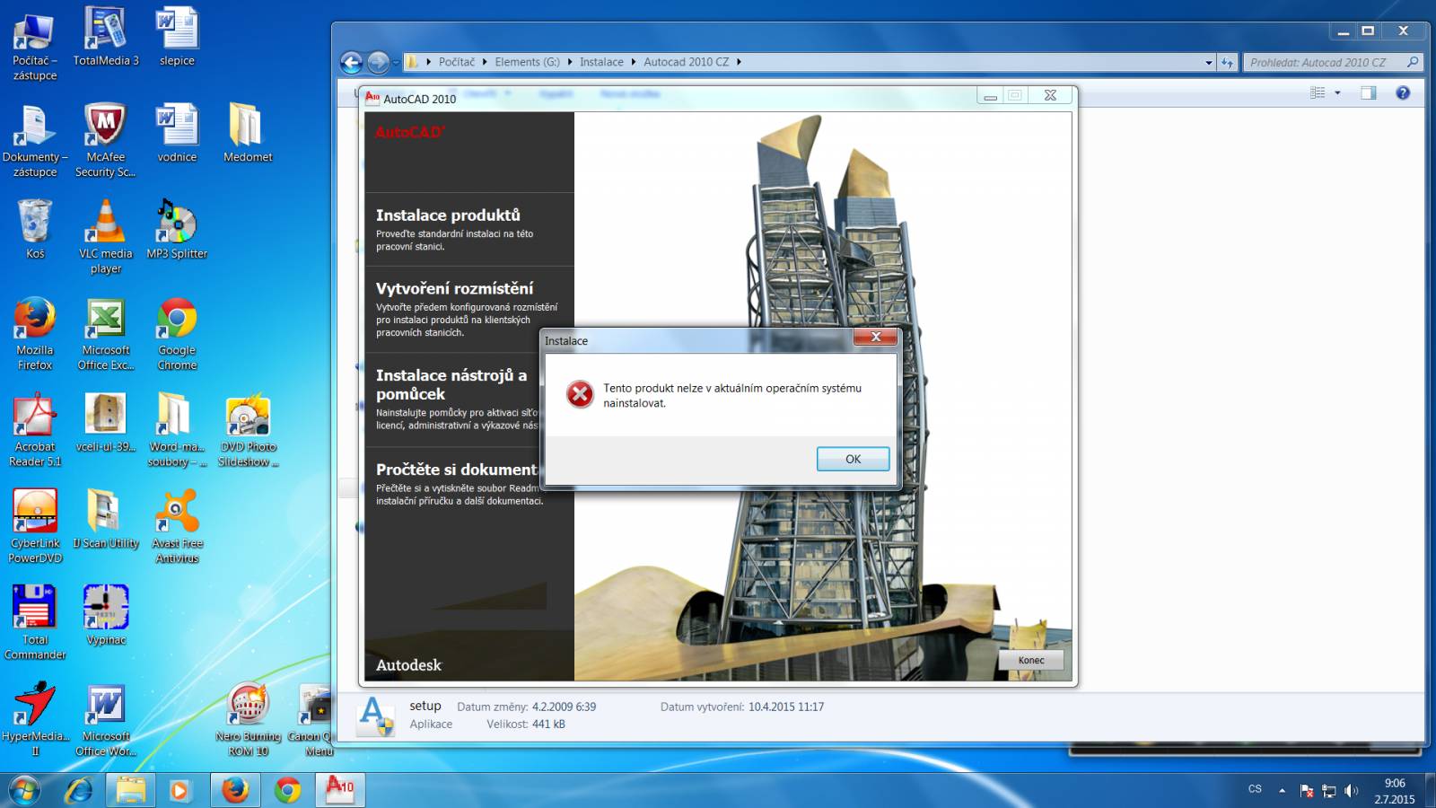Image resolution: width=1436 pixels, height=808 pixels.
Task: Click Elements (G:) breadcrumb in address bar
Action: [x=527, y=62]
